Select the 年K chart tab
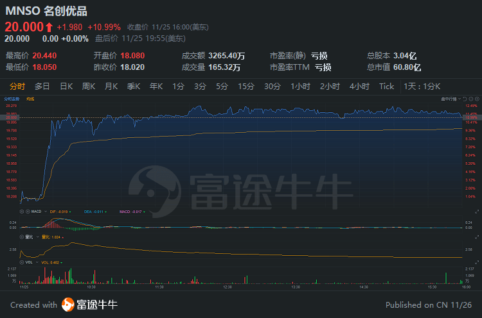The height and width of the screenshot is (318, 482). 156,87
